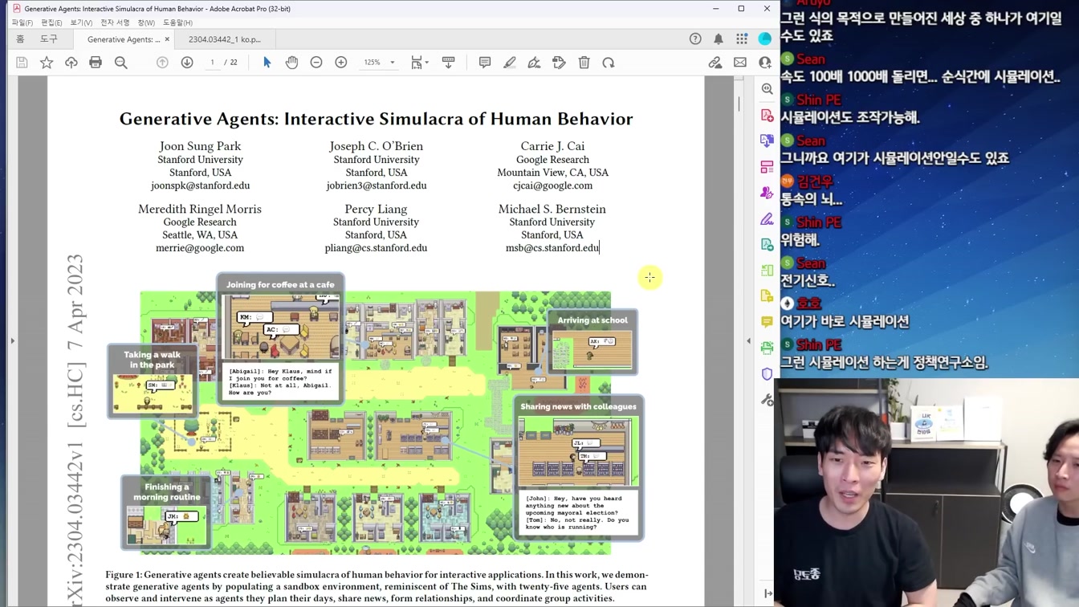This screenshot has height=607, width=1079.
Task: Click the Save file icon
Action: [x=22, y=63]
